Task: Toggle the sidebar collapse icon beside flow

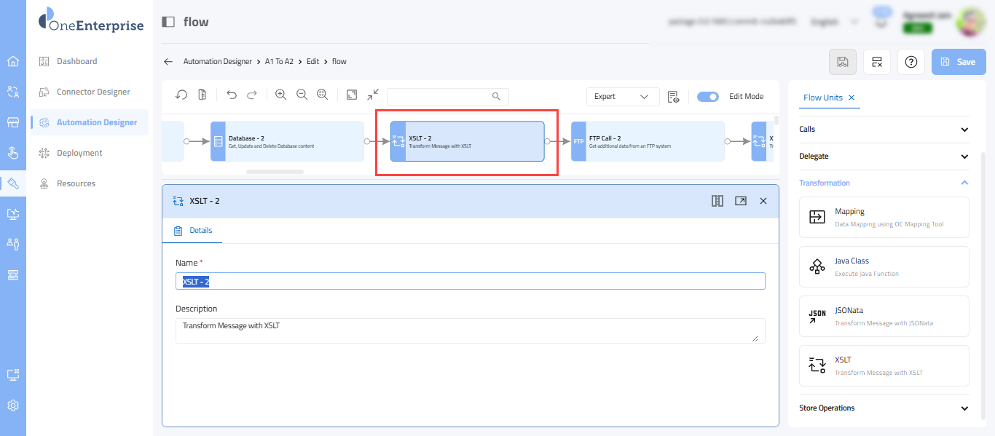Action: coord(168,22)
